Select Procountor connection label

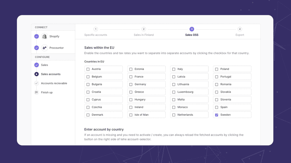(57, 48)
